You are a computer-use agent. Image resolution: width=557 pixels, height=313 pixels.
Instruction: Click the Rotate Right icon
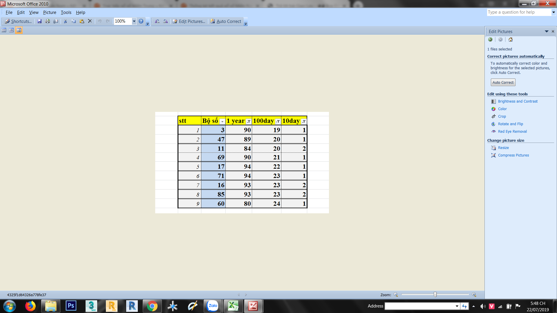[165, 21]
